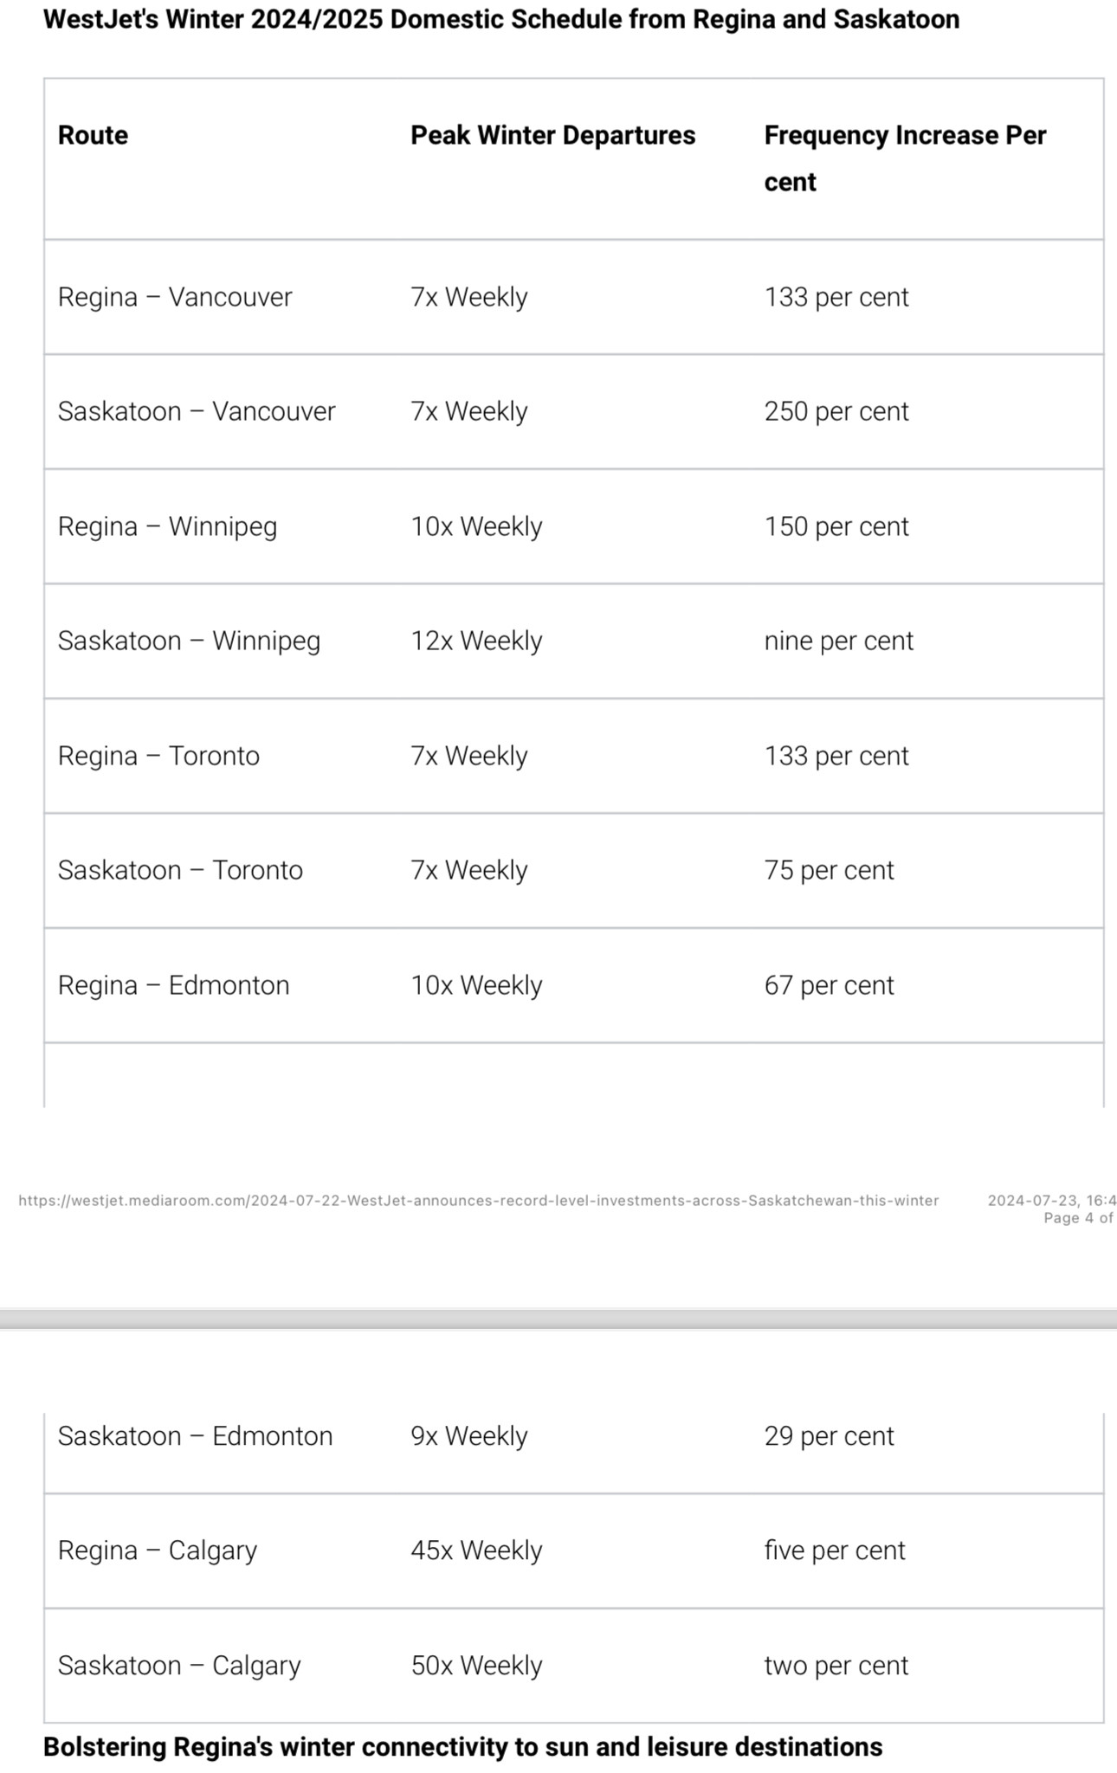This screenshot has width=1117, height=1773.
Task: Select the 250 per cent value
Action: [x=836, y=411]
